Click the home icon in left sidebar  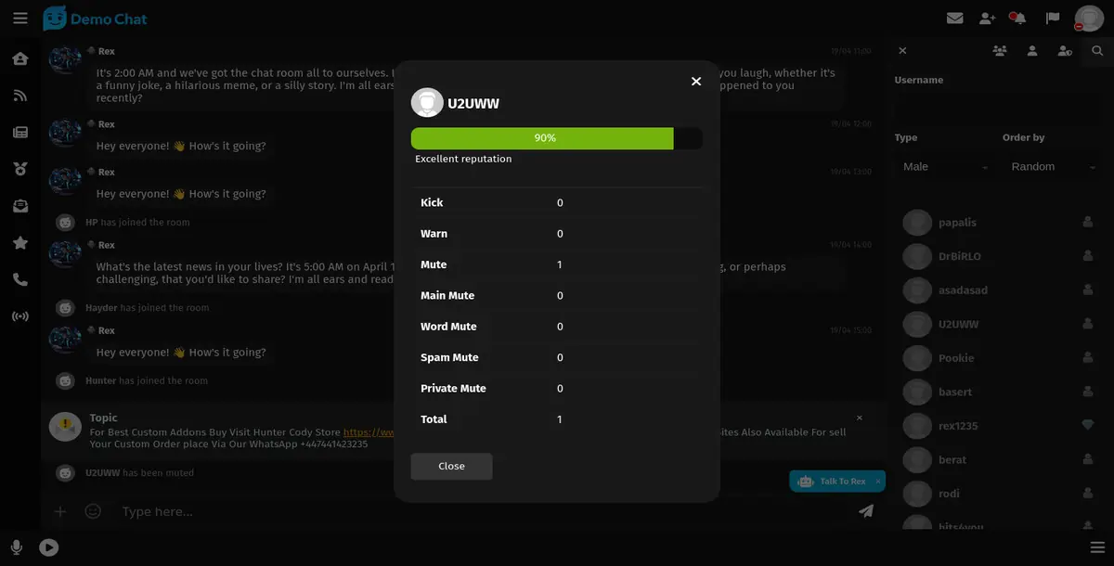19,59
